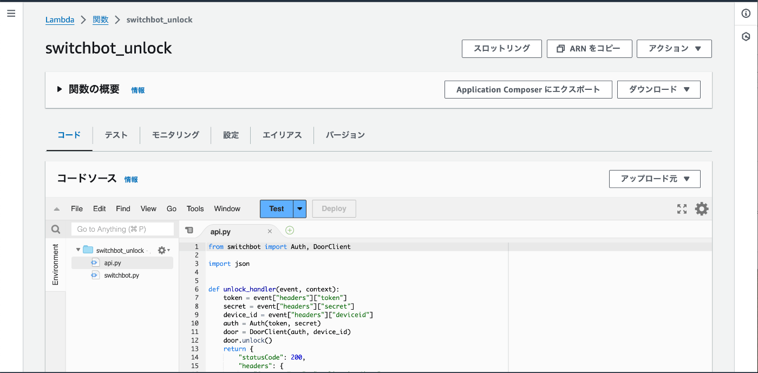The image size is (758, 373).
Task: Open 情報 link beside コードソース
Action: [131, 179]
